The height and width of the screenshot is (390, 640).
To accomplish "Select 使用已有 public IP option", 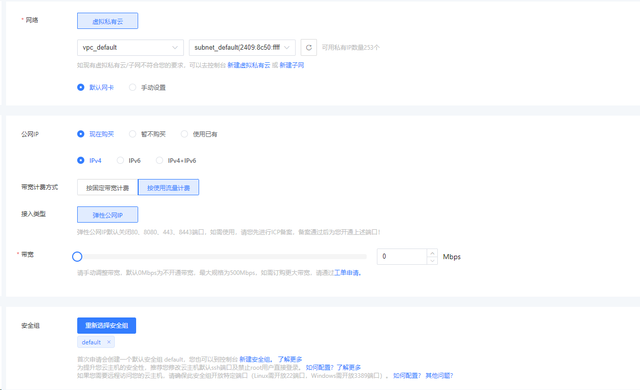I will pyautogui.click(x=184, y=134).
